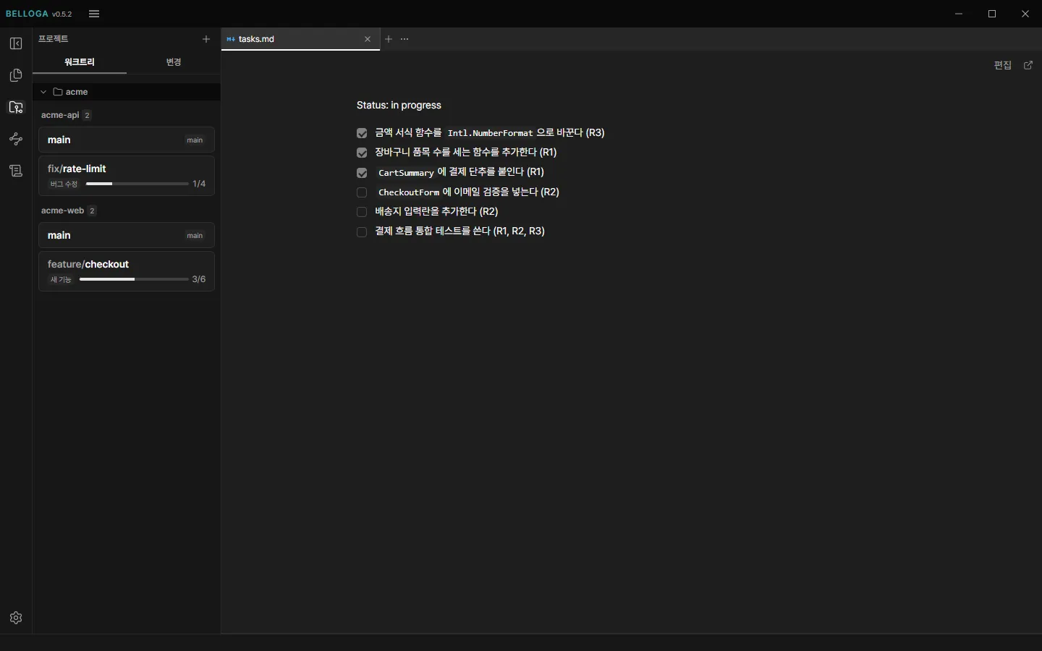Open the git branch icon in sidebar
The height and width of the screenshot is (651, 1042).
(16, 139)
